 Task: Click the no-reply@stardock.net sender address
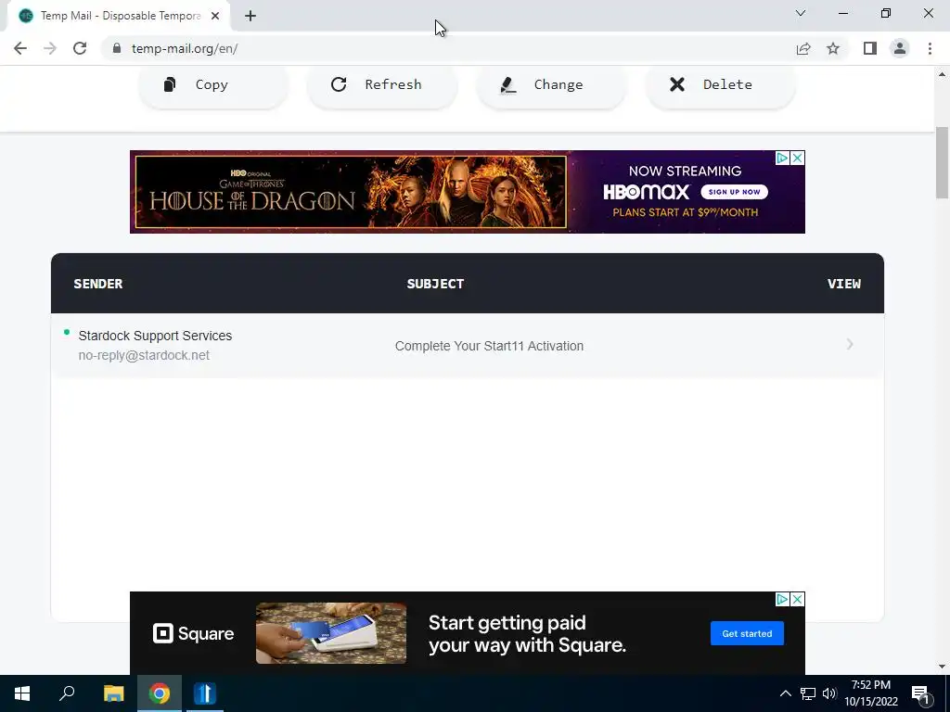click(x=144, y=355)
